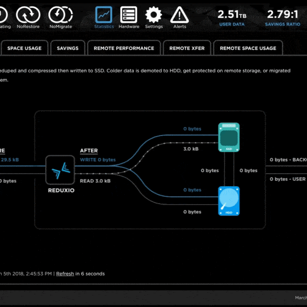Click the 0 bytes - BACK remote label
The height and width of the screenshot is (307, 307).
point(288,160)
